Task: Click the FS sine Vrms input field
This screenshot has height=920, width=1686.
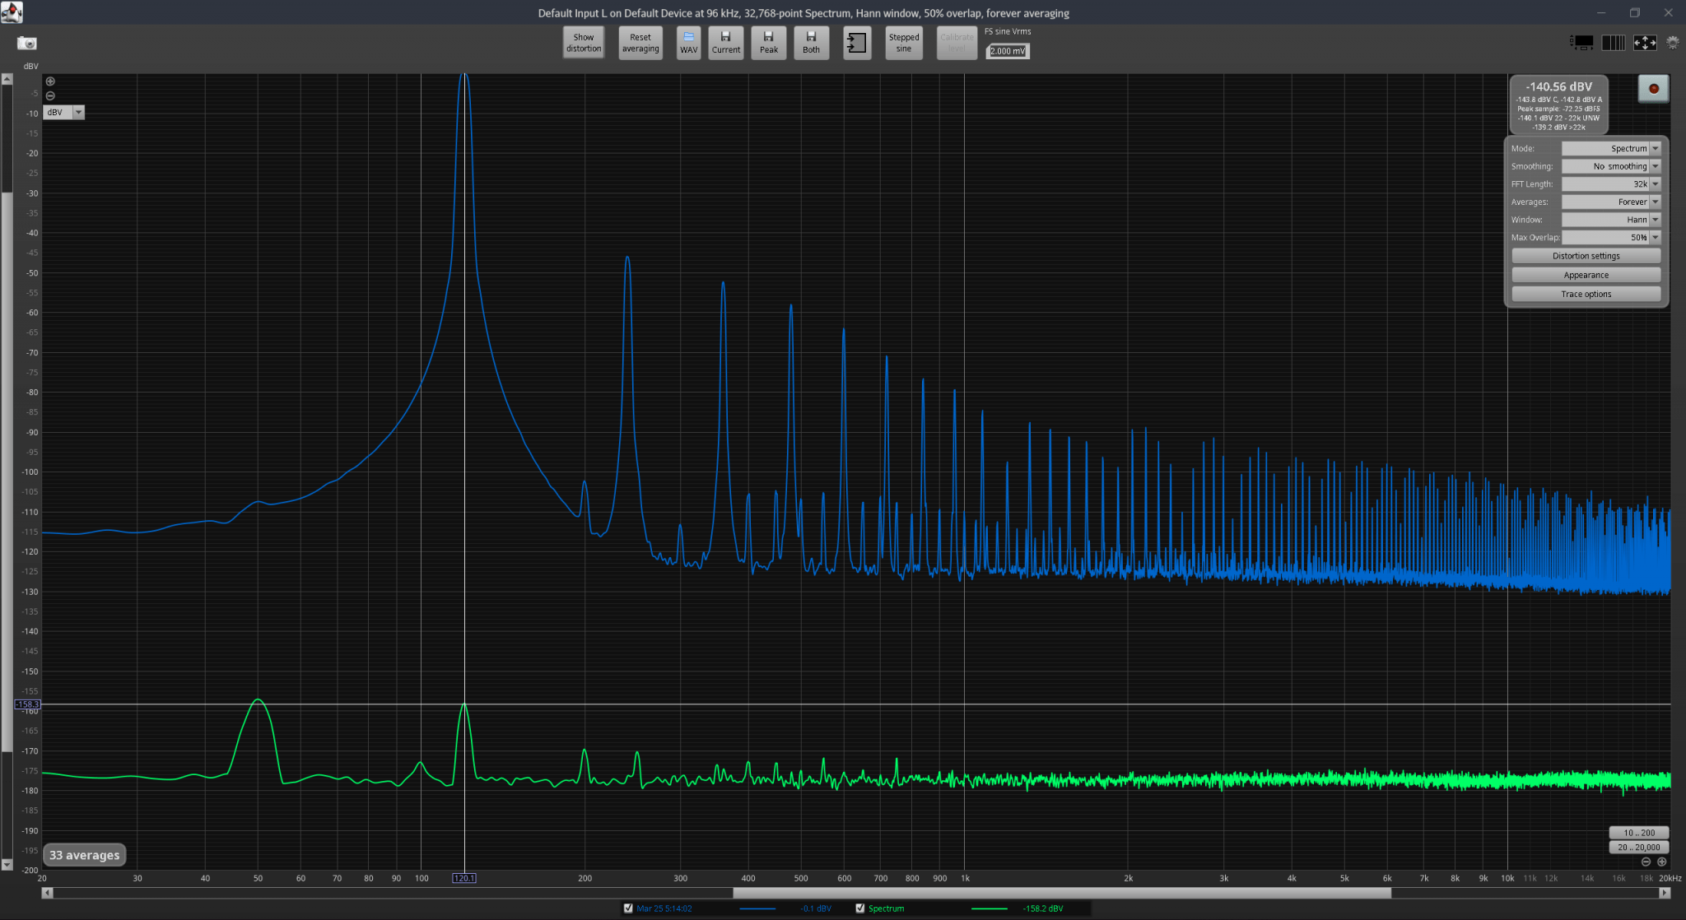Action: point(1008,51)
